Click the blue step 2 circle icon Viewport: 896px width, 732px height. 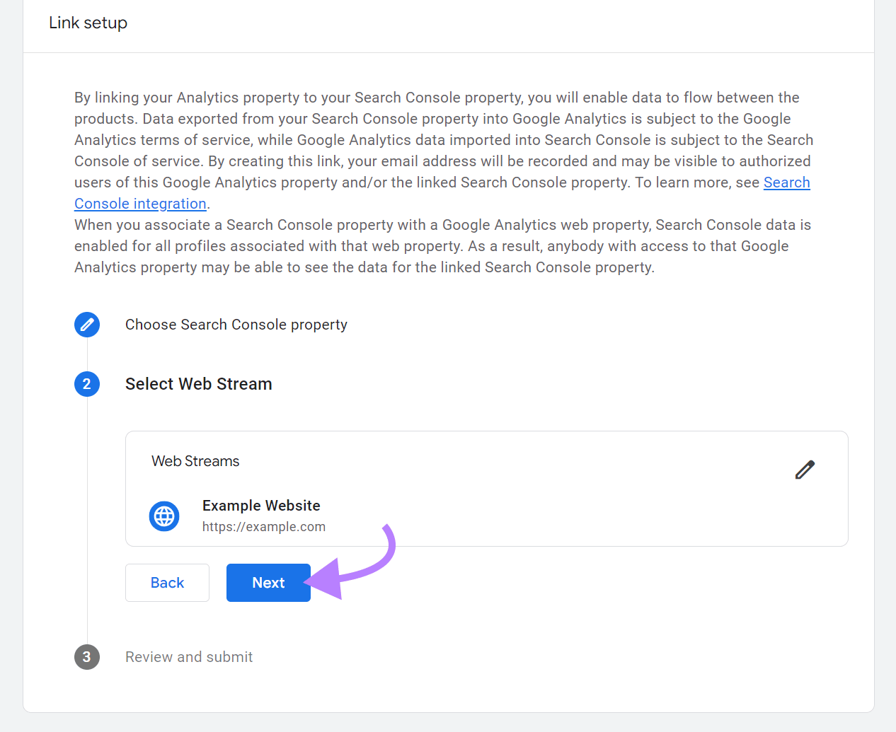pos(87,384)
